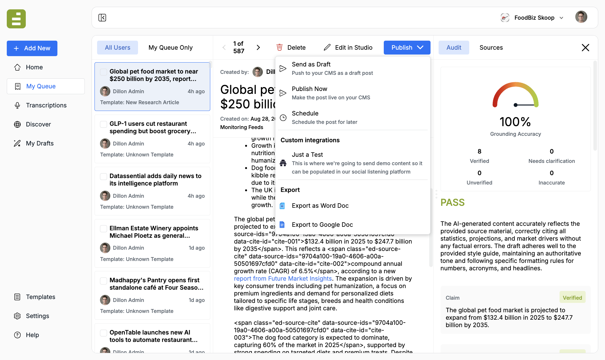Close the audit side panel
605x360 pixels.
pos(585,47)
